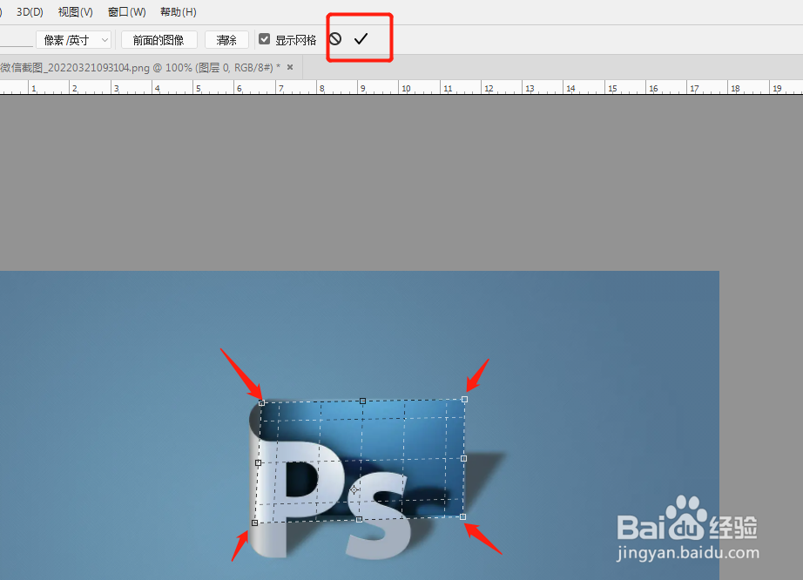This screenshot has width=803, height=580.
Task: Open the 窗口(W) menu
Action: click(x=127, y=12)
